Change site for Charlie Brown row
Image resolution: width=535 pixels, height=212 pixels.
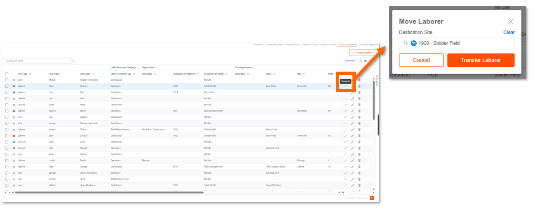click(346, 111)
